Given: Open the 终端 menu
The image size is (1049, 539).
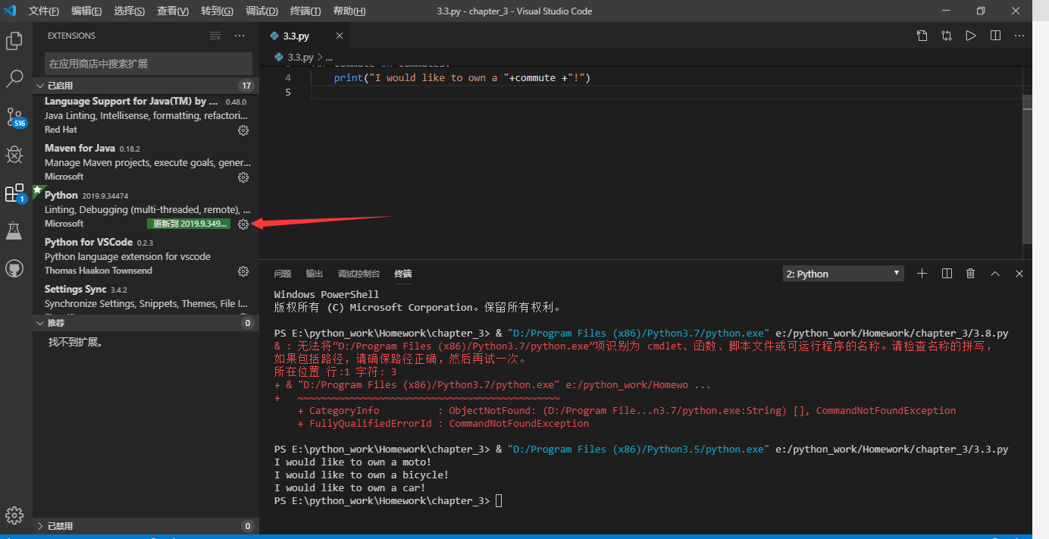Looking at the screenshot, I should [305, 11].
